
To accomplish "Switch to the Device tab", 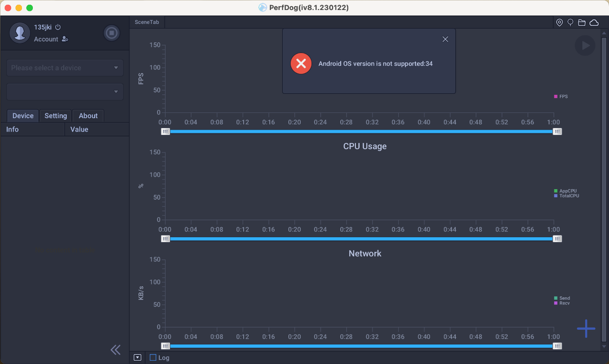I will pos(23,116).
